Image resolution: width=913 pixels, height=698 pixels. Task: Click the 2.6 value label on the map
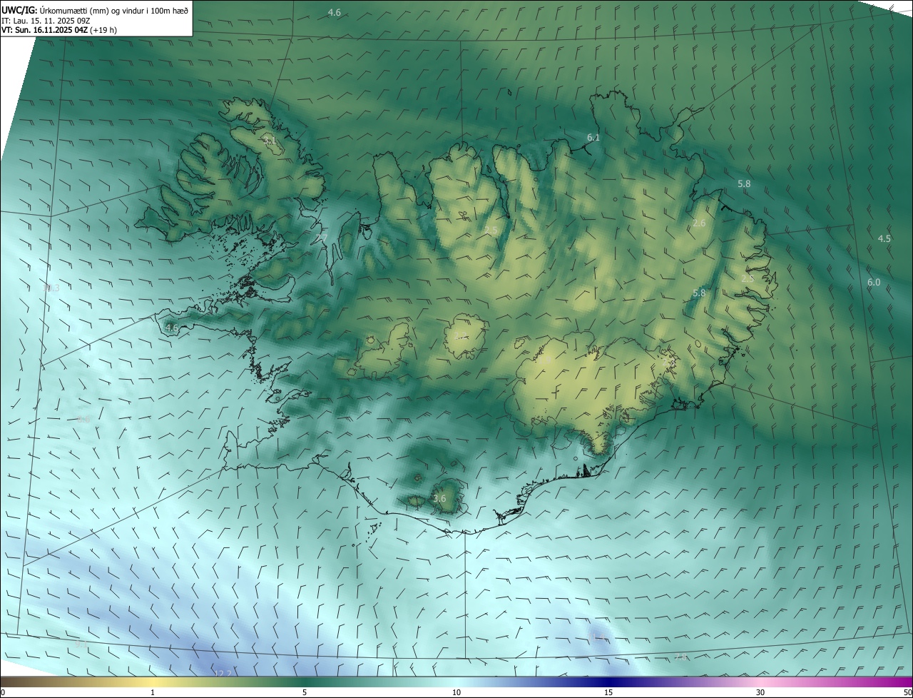pyautogui.click(x=699, y=223)
